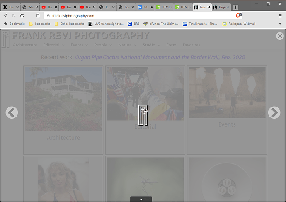The width and height of the screenshot is (286, 202).
Task: Switch to the 'Tex' globe tab
Action: tap(105, 7)
